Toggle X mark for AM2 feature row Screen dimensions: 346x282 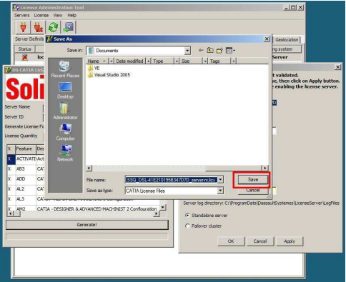pyautogui.click(x=11, y=208)
